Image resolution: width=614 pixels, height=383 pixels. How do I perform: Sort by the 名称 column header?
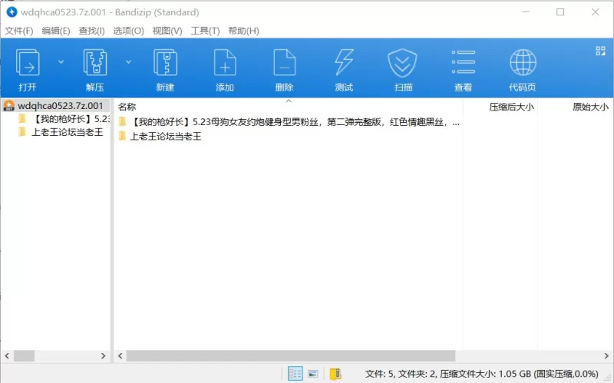click(x=127, y=107)
